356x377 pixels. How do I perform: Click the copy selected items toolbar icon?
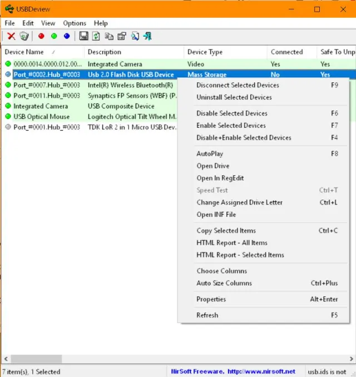coord(109,36)
